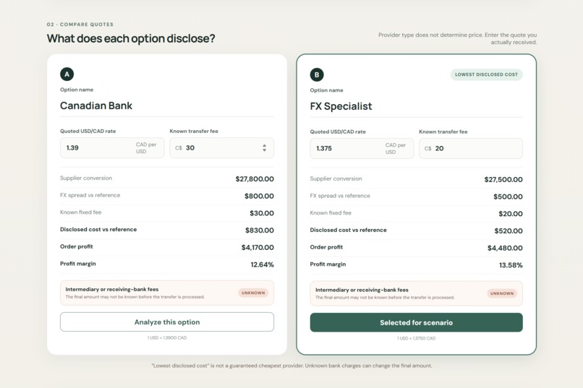Screen dimensions: 583x388
Task: Click the $830.00 disclosed cost value
Action: pyautogui.click(x=260, y=230)
